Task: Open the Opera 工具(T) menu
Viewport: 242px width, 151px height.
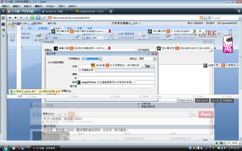Action: tap(61, 6)
